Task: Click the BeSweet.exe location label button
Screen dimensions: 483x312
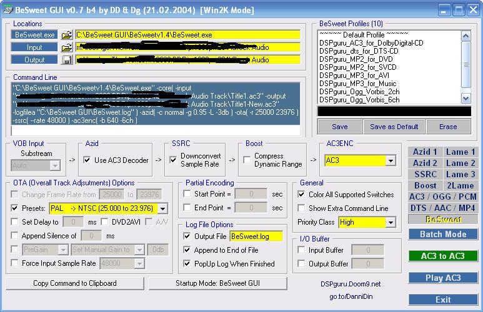Action: coord(34,35)
